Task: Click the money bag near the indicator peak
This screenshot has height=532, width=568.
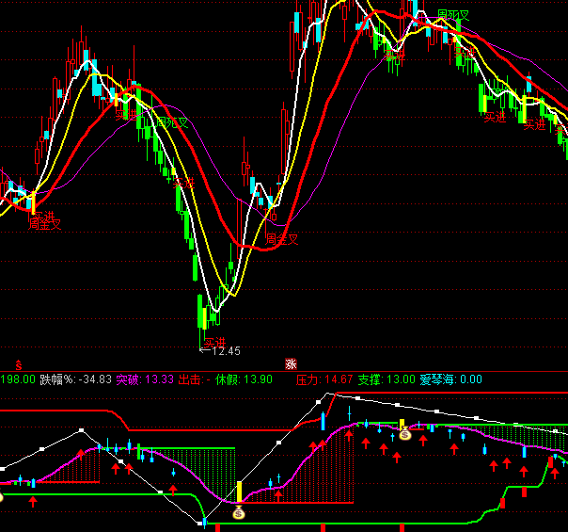Action: [x=404, y=434]
